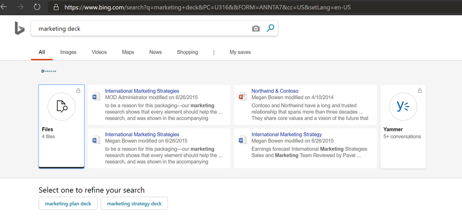Screen dimensions: 462x216
Task: Click Word icon beside International Marketing Strategy
Action: 242,140
